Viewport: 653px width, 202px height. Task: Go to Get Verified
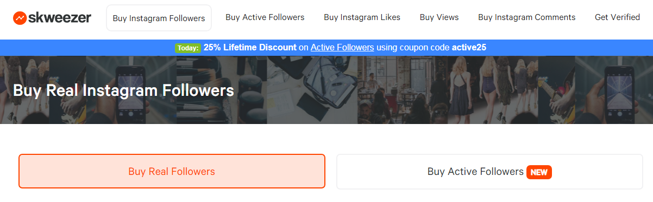pyautogui.click(x=617, y=17)
